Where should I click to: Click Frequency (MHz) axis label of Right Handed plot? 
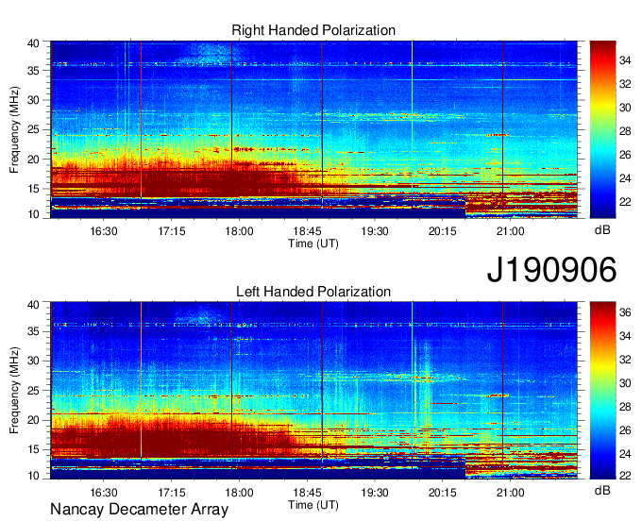tap(14, 129)
